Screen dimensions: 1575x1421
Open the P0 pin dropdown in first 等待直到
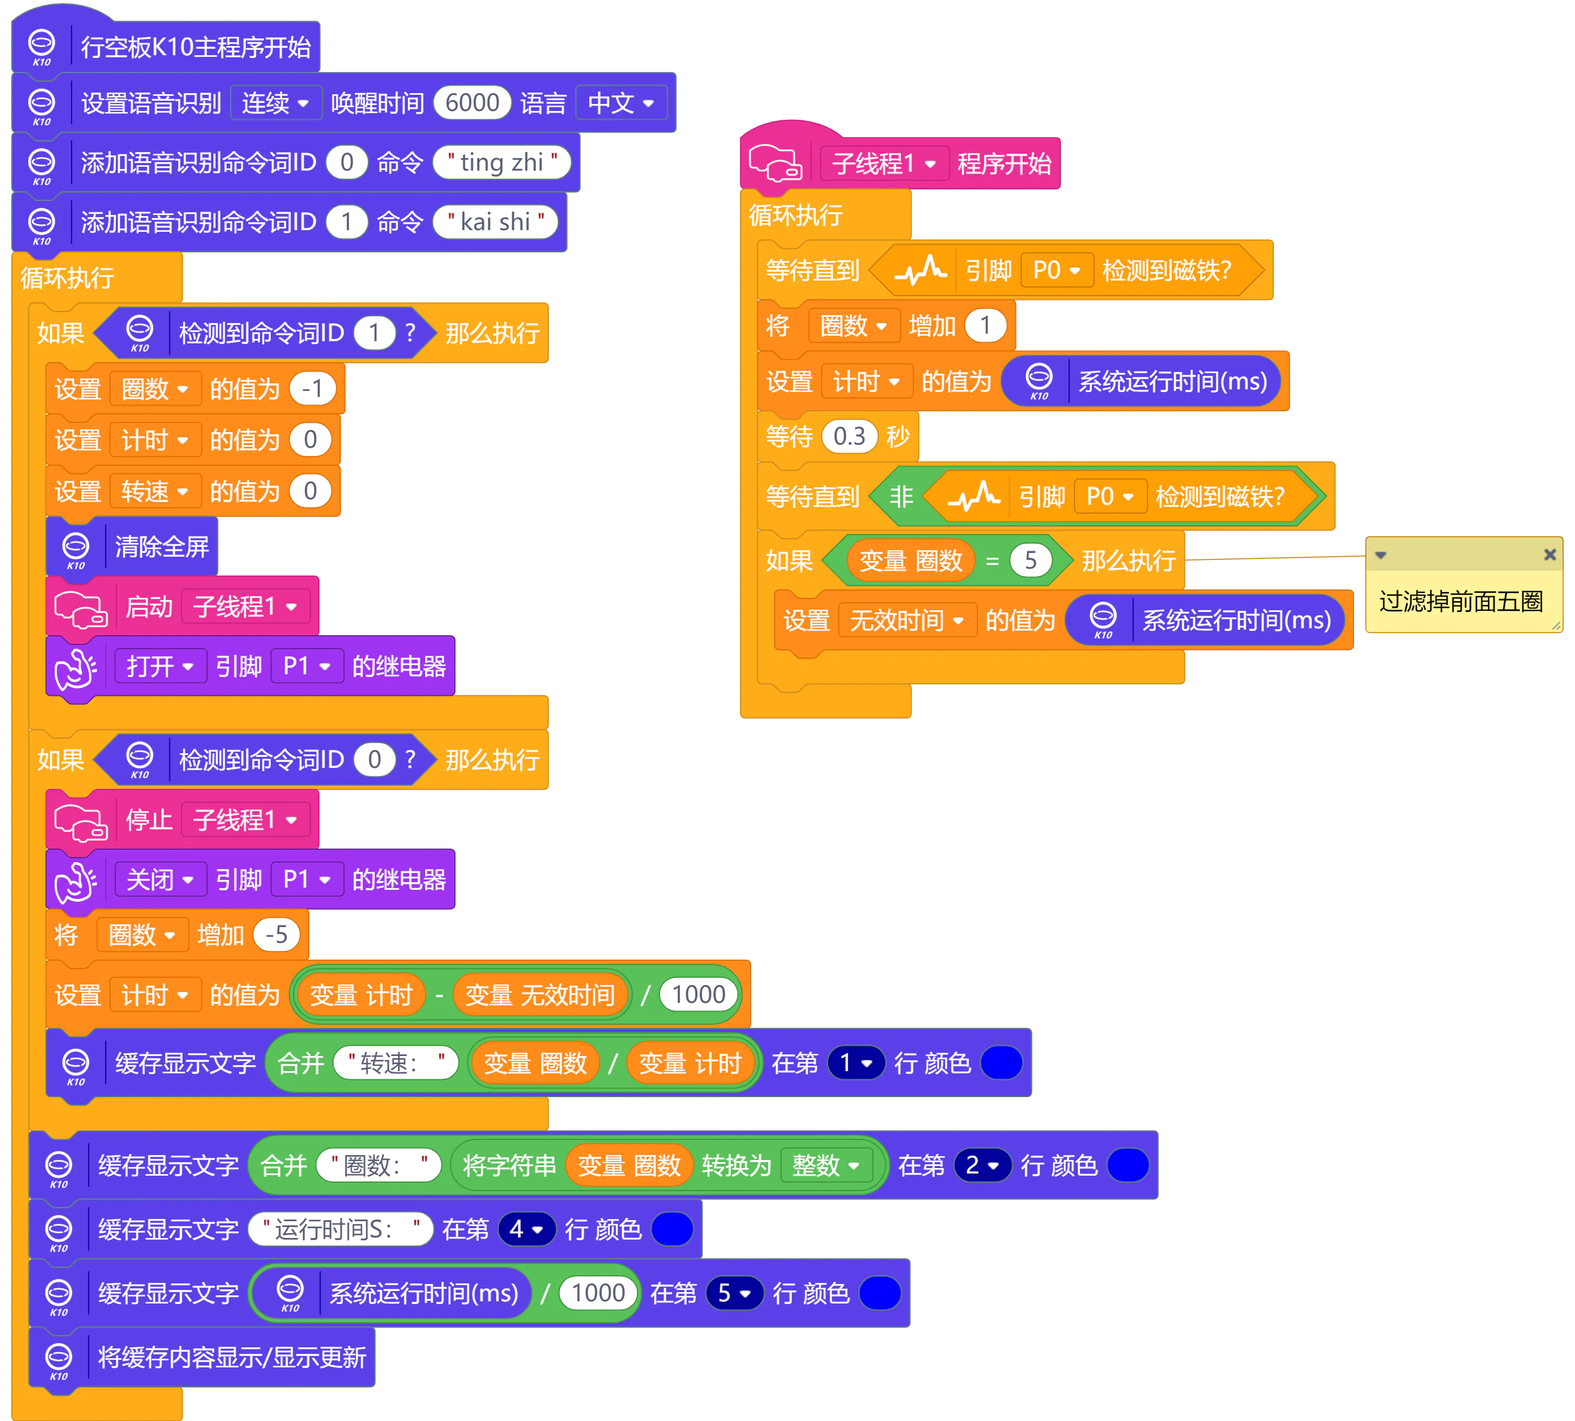coord(1057,271)
